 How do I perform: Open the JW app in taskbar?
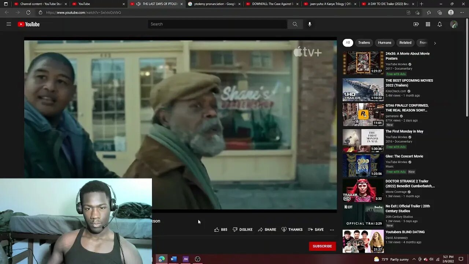click(x=186, y=259)
